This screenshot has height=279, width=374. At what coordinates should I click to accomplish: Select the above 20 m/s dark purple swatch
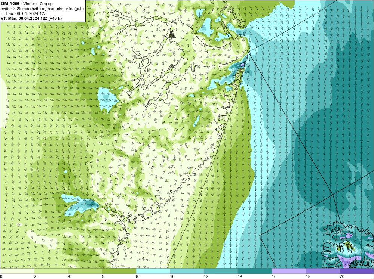click(x=357, y=271)
